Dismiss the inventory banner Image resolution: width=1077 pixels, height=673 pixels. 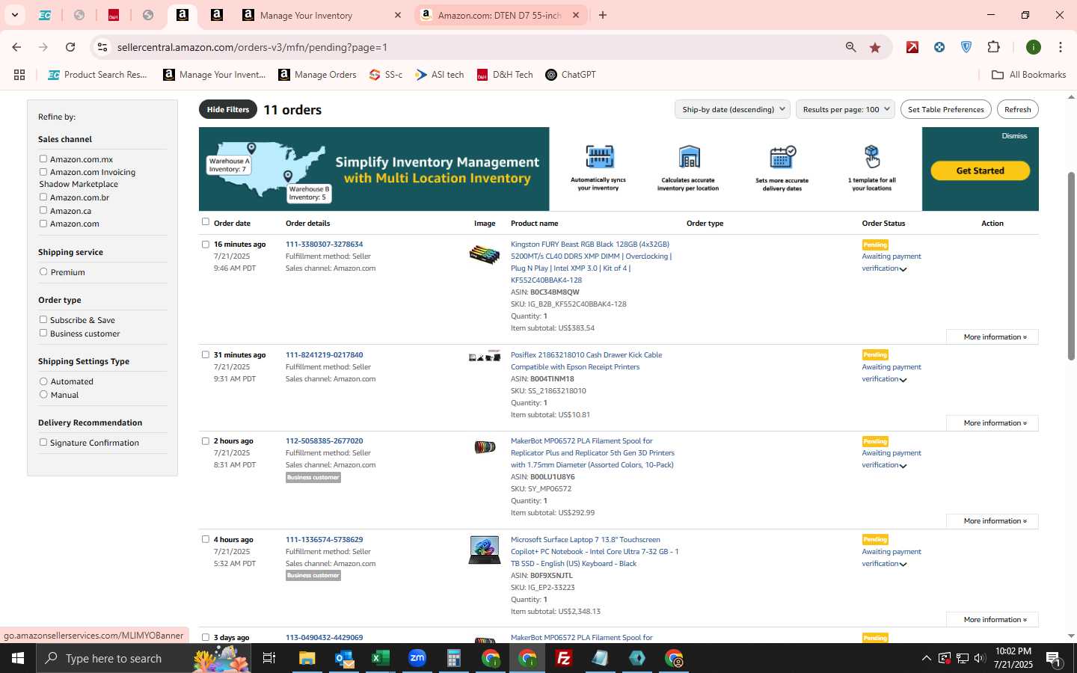pos(1014,136)
